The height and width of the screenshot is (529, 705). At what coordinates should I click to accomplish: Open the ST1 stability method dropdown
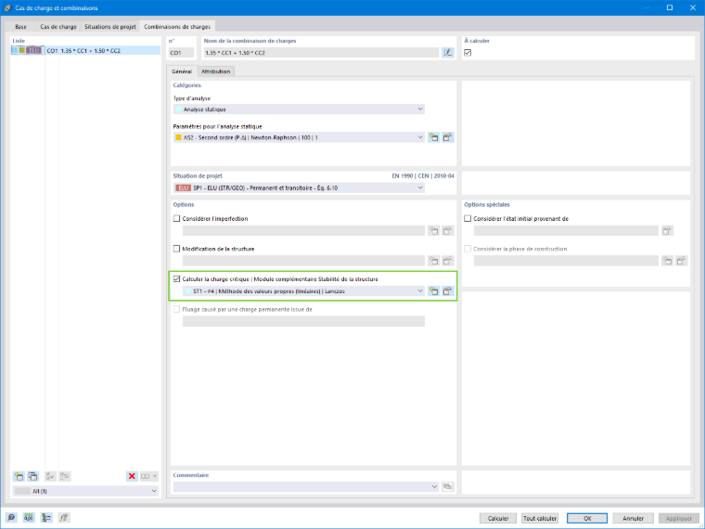[304, 291]
